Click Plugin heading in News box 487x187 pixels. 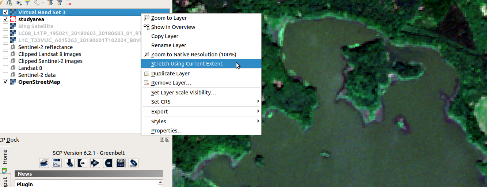click(25, 184)
